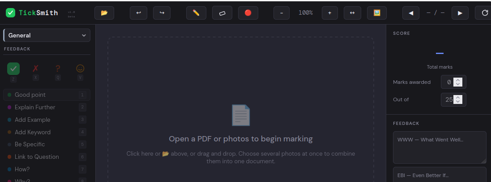This screenshot has width=491, height=182.
Task: Increase Out of value with up arrow
Action: [x=458, y=98]
